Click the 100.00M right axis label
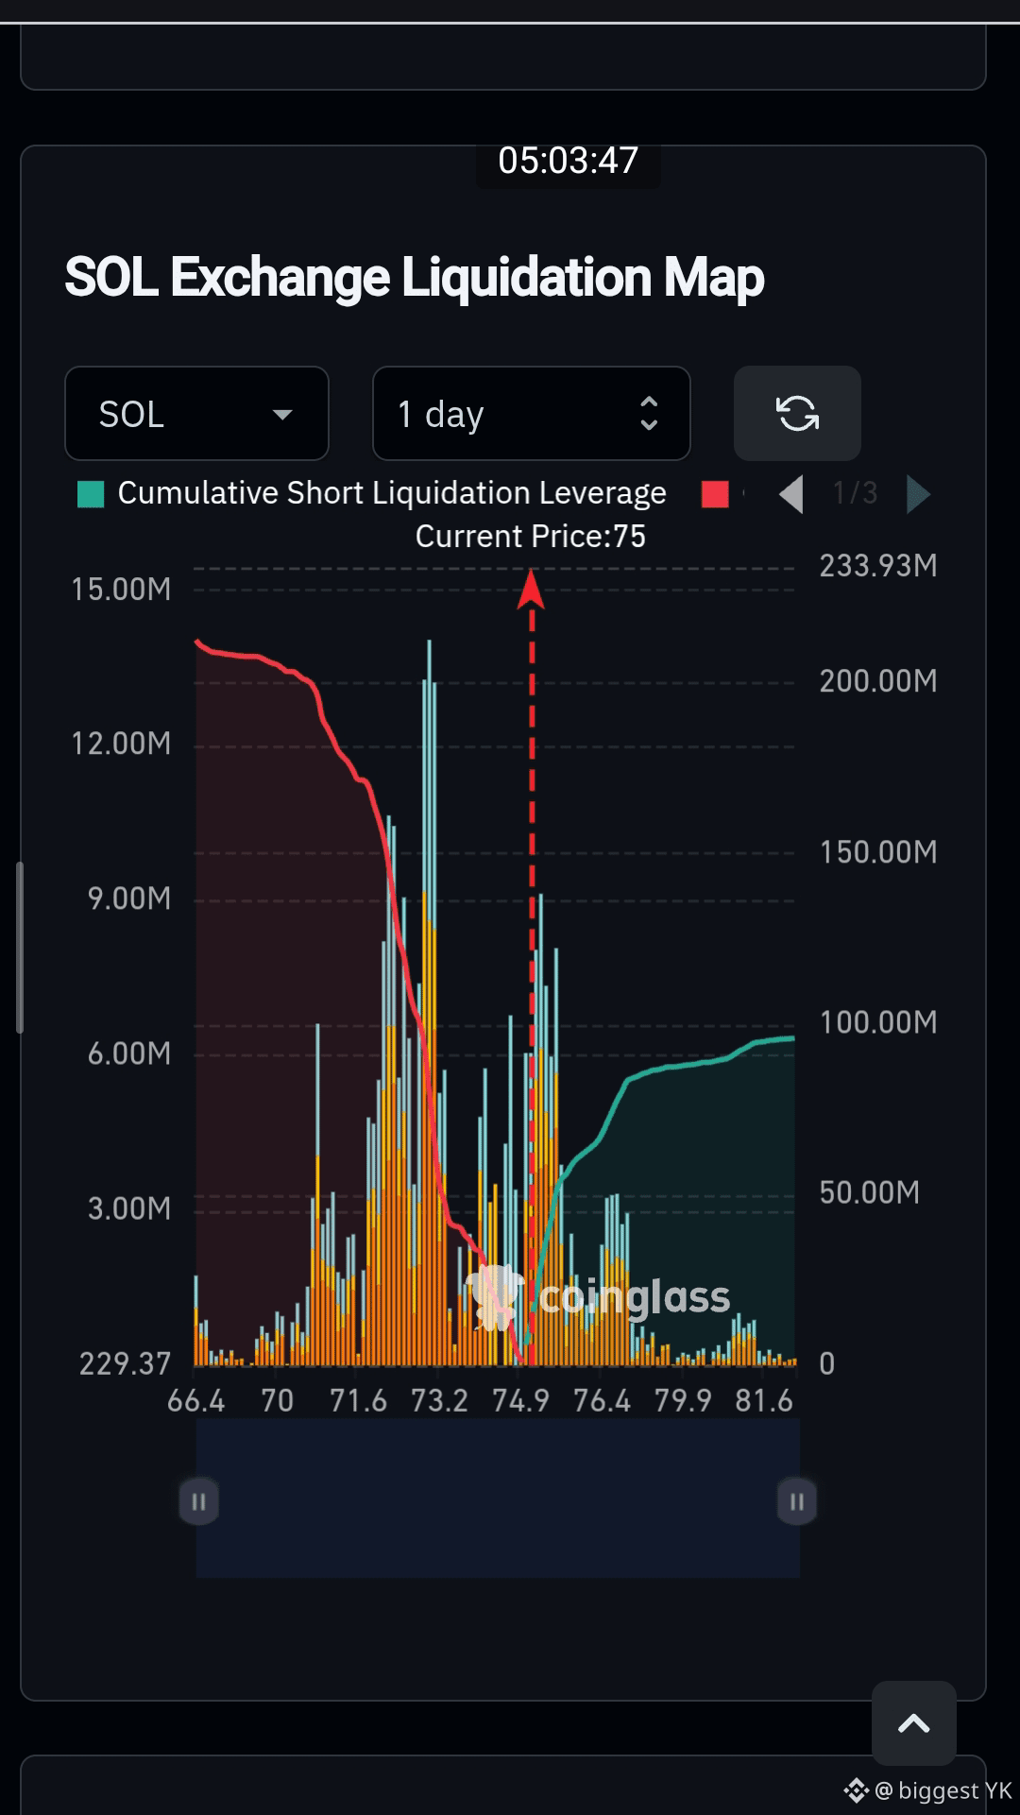Viewport: 1020px width, 1815px height. (x=878, y=1022)
